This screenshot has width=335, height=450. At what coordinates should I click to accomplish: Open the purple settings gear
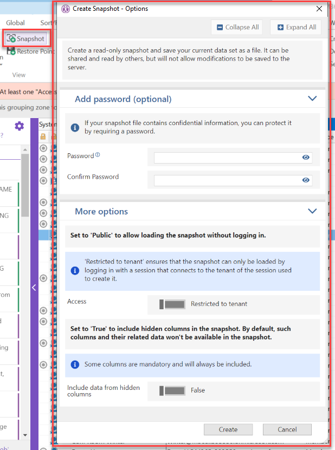(x=20, y=126)
